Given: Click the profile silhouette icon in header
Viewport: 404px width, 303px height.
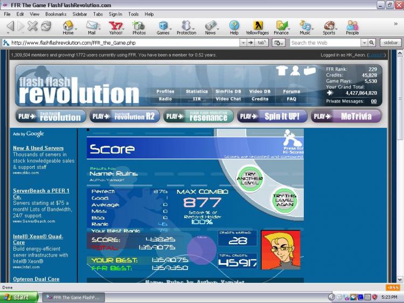Looking at the screenshot, I should (295, 70).
